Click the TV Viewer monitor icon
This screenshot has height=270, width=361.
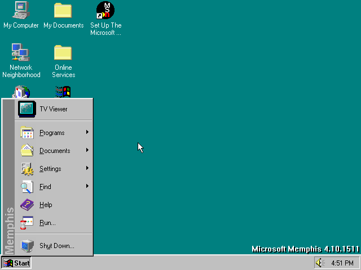click(27, 109)
